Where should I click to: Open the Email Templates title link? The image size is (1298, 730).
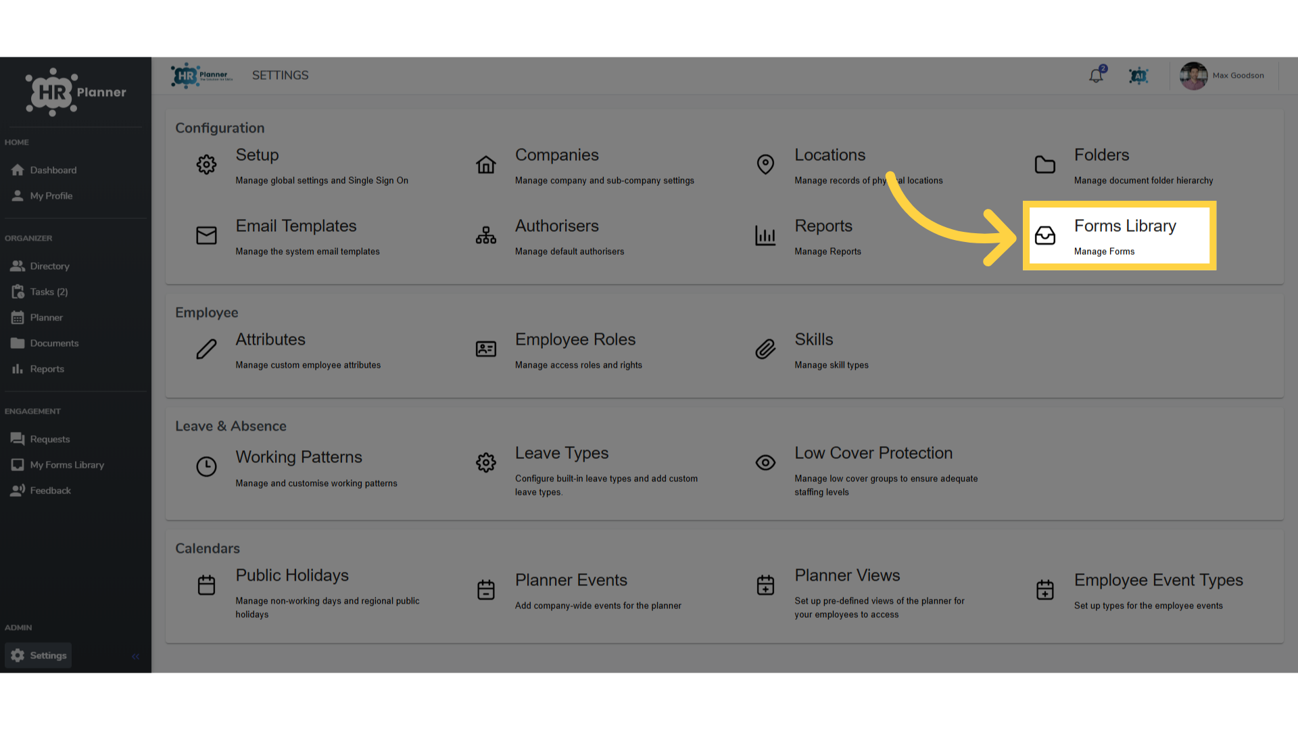pyautogui.click(x=296, y=226)
